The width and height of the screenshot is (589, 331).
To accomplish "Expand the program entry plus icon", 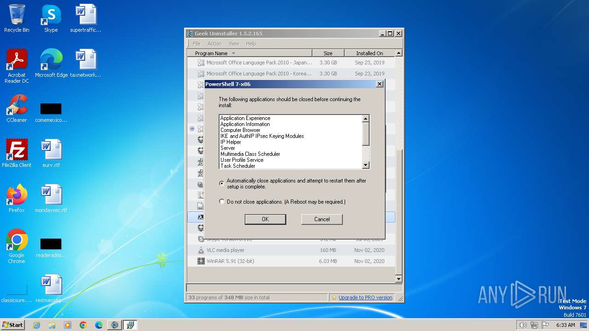I will (x=192, y=129).
